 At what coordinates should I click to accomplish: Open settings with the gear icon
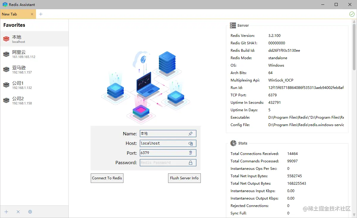pyautogui.click(x=30, y=212)
